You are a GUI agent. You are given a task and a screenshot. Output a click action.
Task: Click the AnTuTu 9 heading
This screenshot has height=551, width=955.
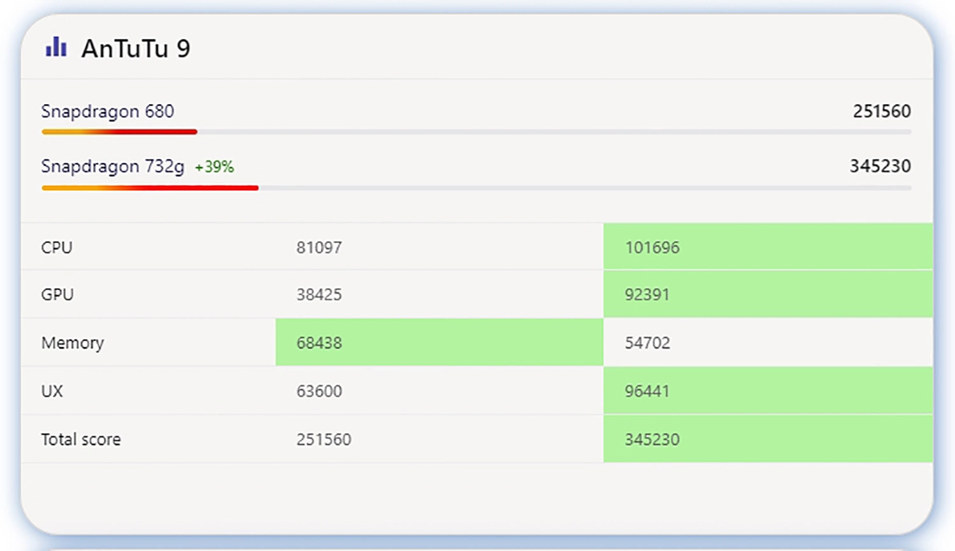pyautogui.click(x=136, y=48)
